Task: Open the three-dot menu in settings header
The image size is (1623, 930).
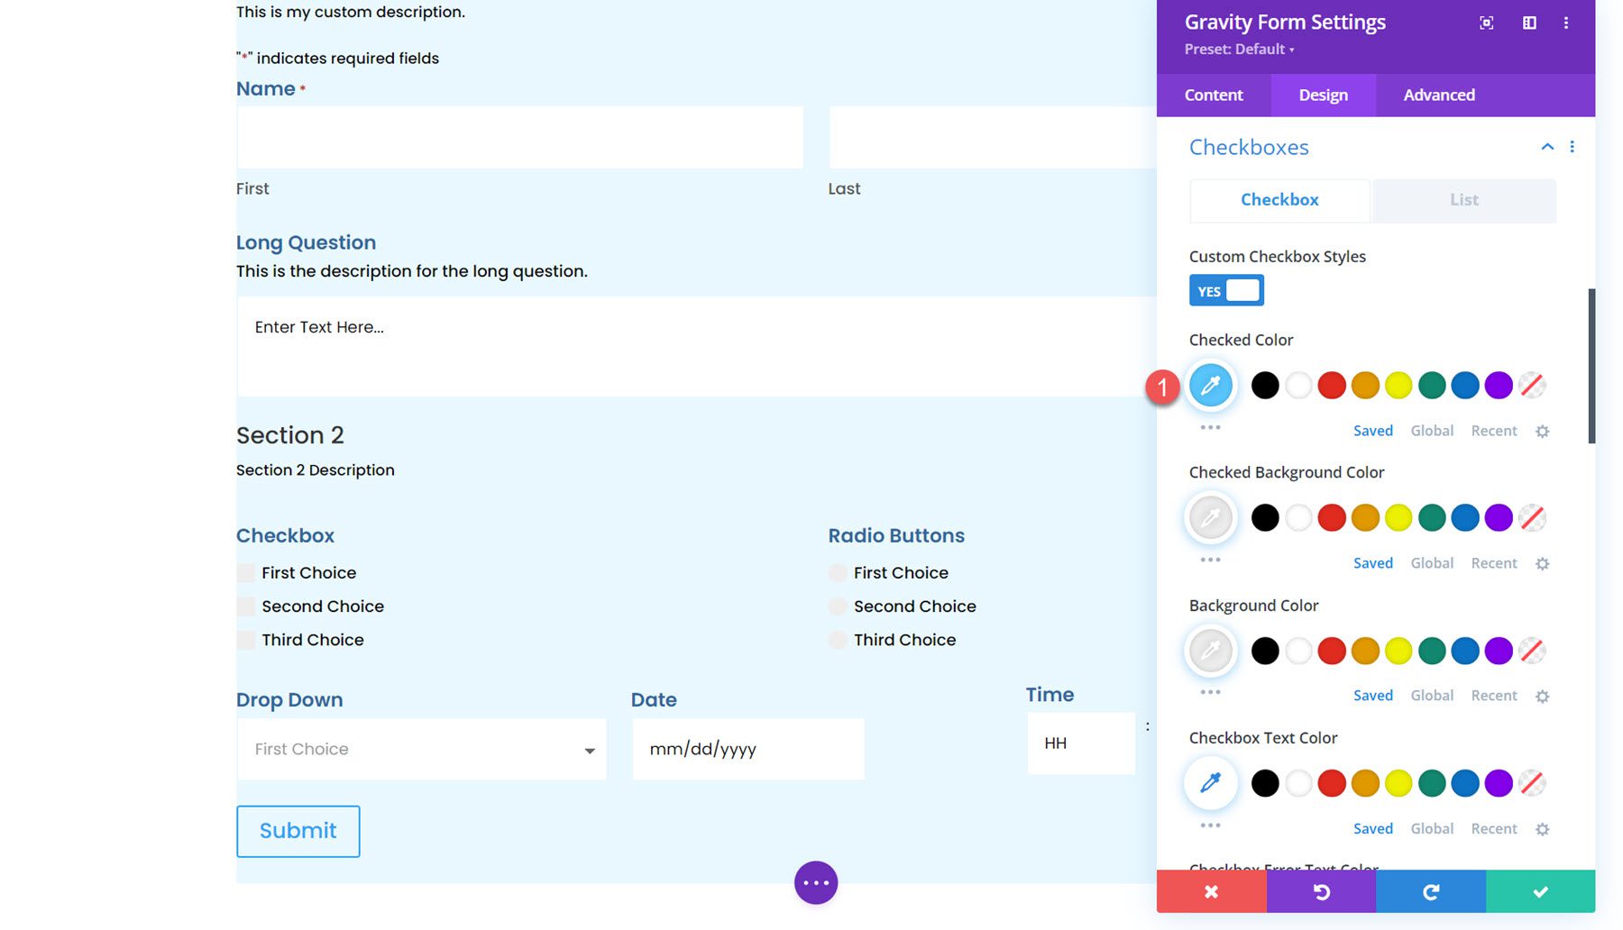Action: (x=1567, y=23)
